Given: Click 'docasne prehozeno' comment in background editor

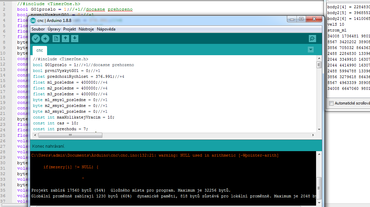Looking at the screenshot, I should point(109,9).
